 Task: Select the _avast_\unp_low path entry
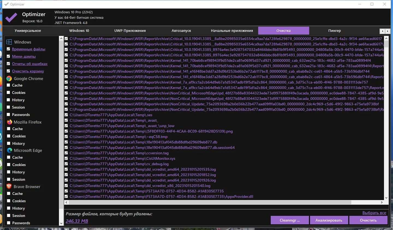122,126
